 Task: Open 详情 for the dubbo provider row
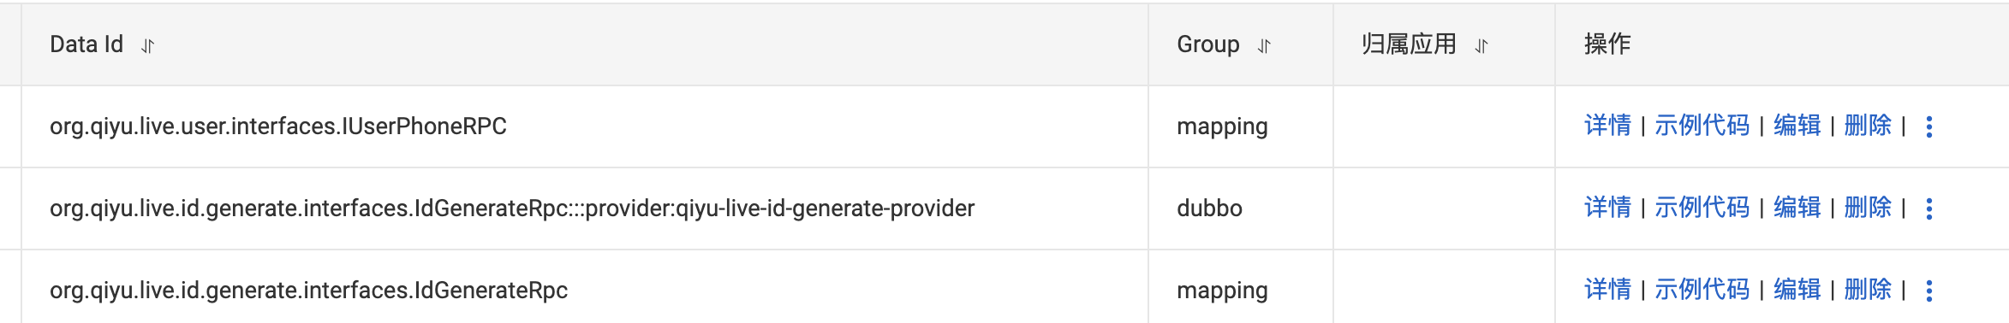(1607, 208)
